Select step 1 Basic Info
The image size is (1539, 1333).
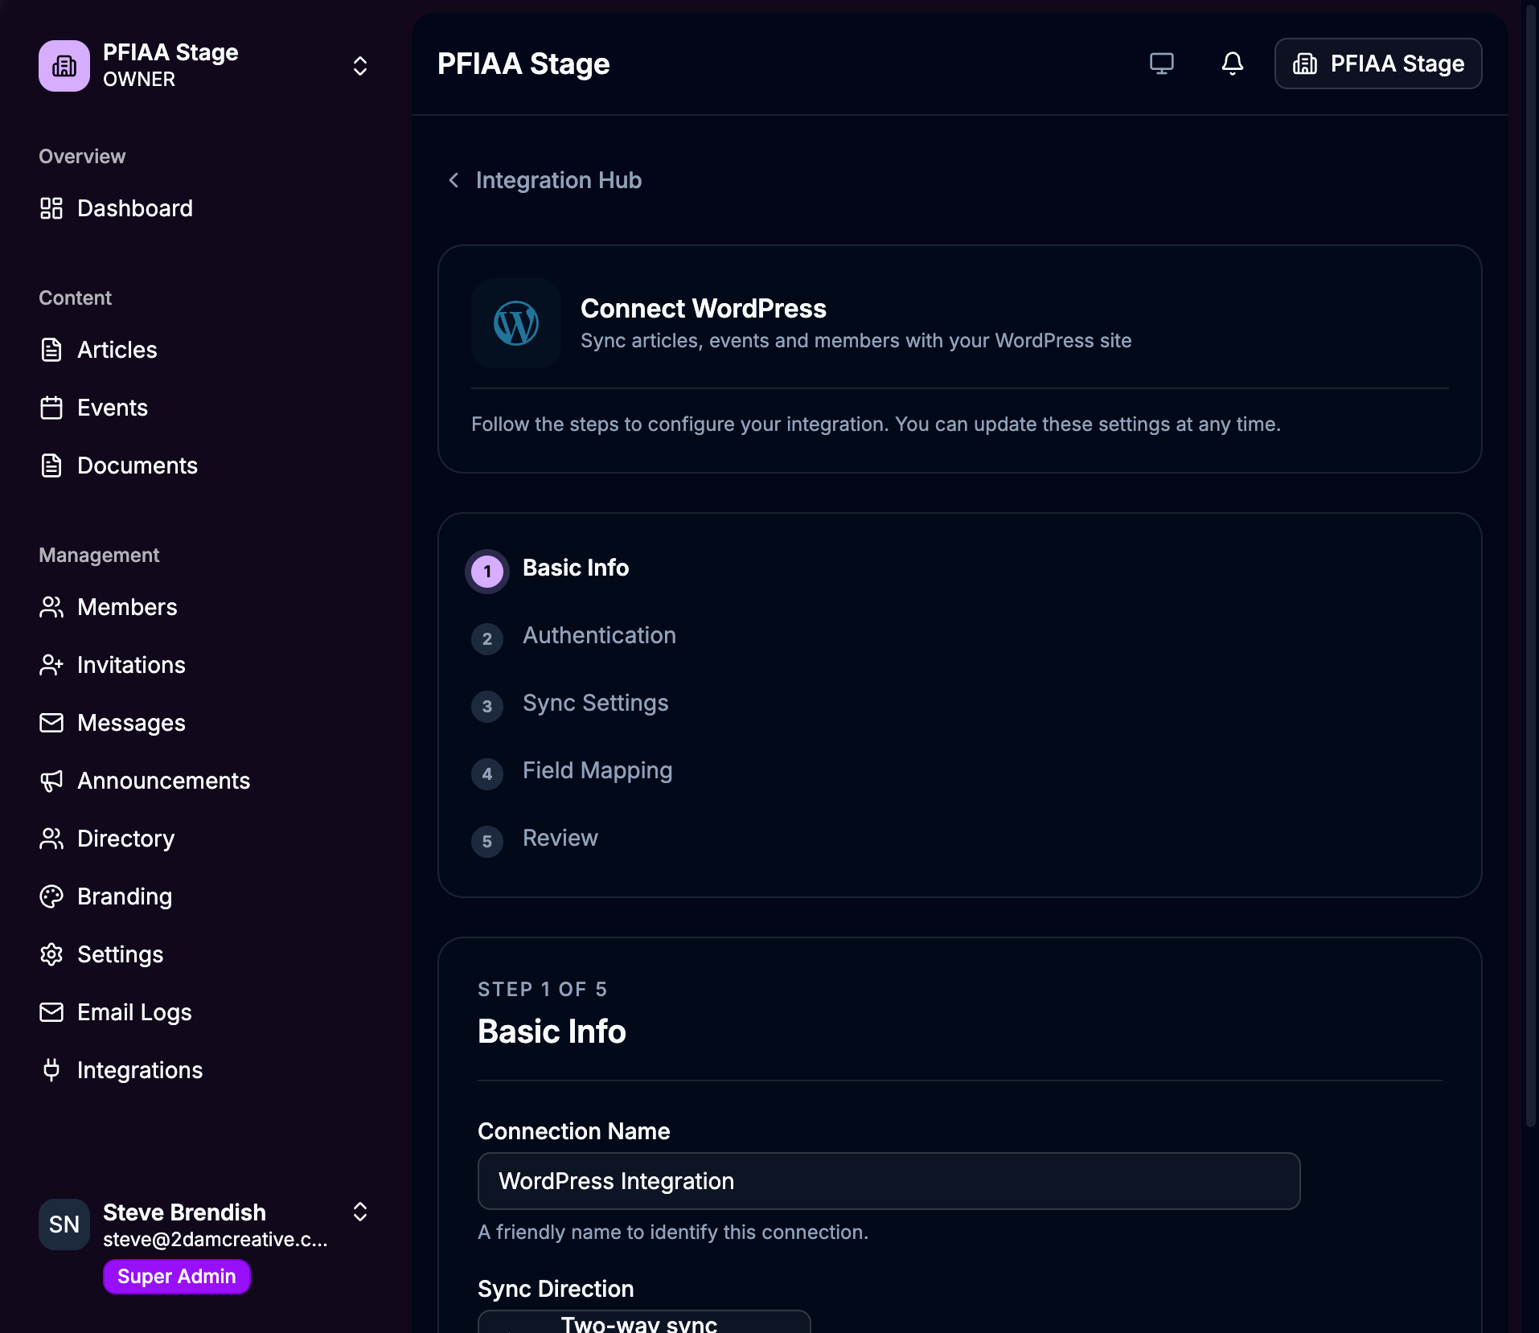coord(576,568)
